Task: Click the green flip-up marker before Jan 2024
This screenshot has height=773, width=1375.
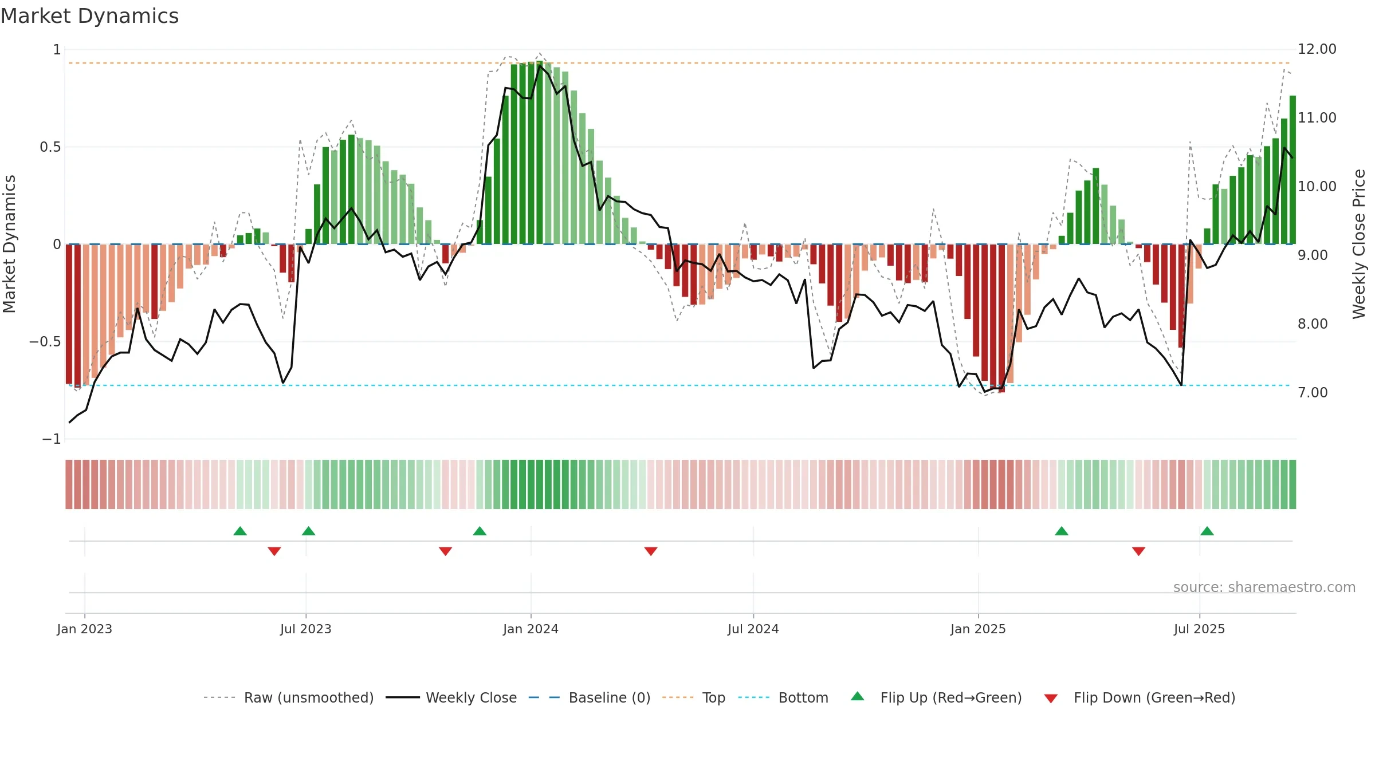Action: point(480,531)
